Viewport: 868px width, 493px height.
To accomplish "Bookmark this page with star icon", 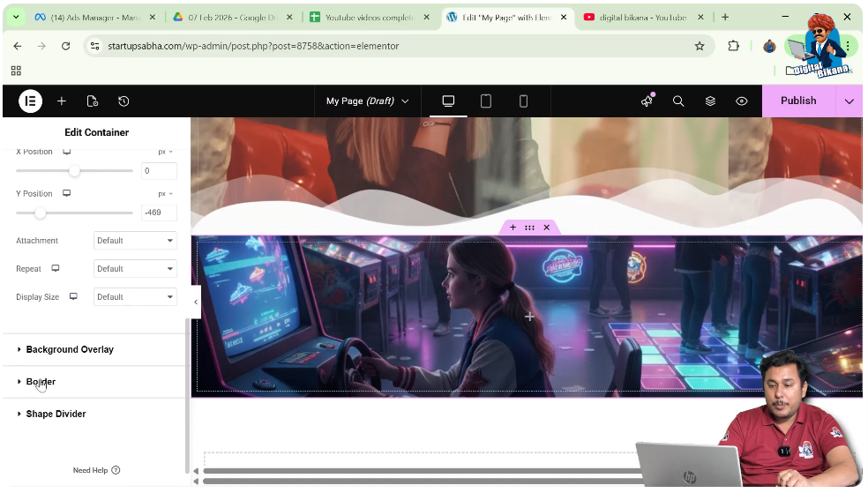I will pyautogui.click(x=700, y=46).
